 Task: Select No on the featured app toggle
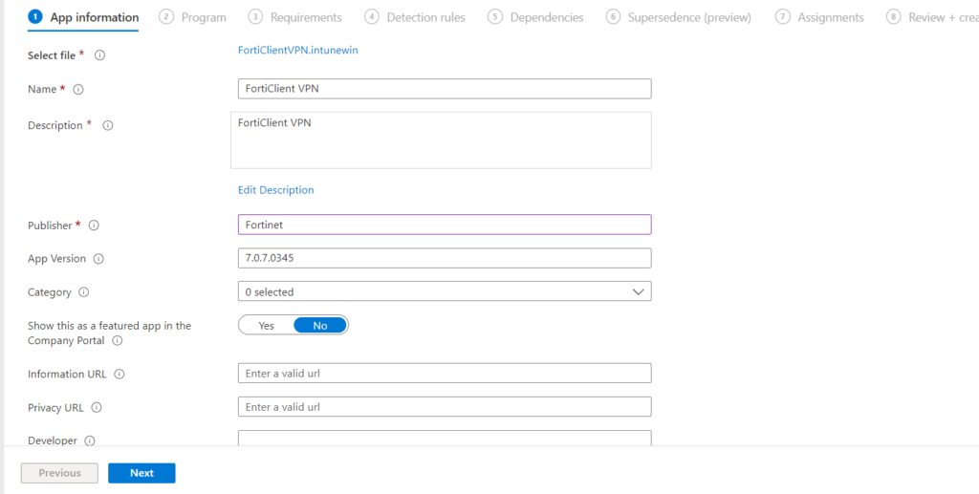point(320,325)
